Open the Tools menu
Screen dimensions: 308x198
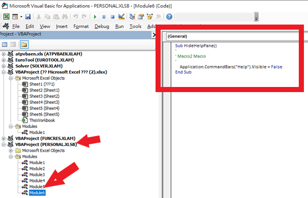(x=136, y=26)
